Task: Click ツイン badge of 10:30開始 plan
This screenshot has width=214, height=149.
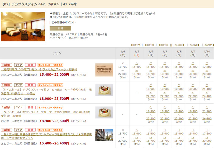Action: pyautogui.click(x=18, y=107)
